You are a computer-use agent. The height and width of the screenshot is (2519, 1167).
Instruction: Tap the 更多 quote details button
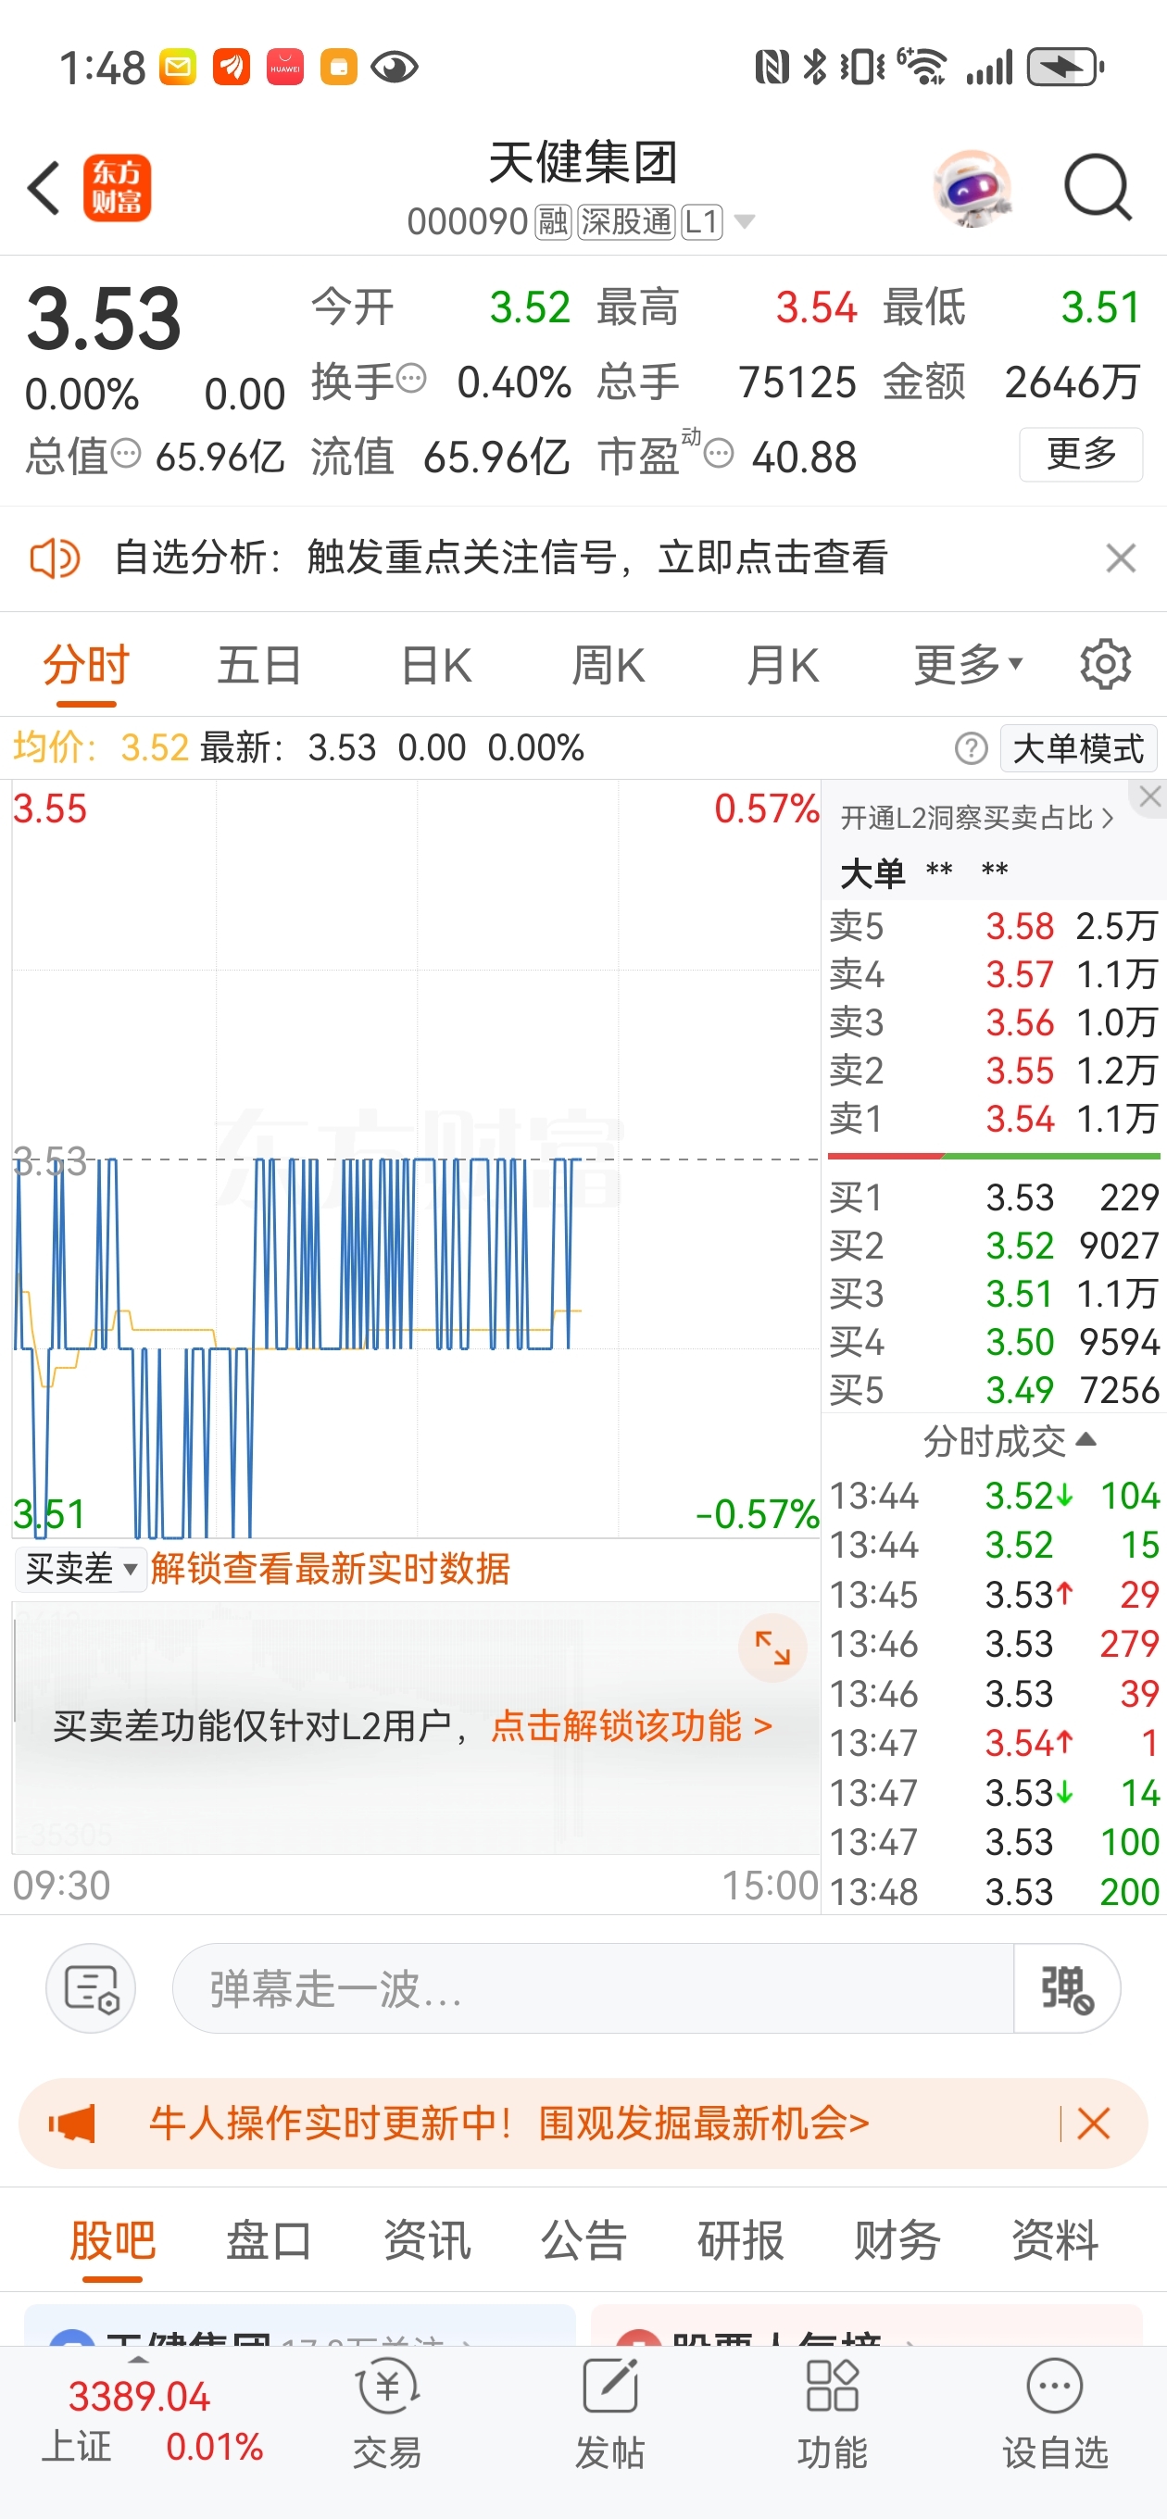(1081, 455)
